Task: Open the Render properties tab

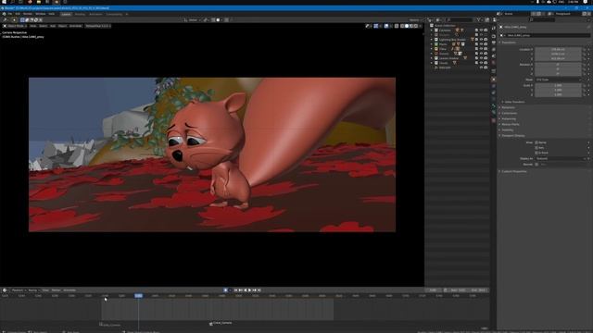Action: [494, 36]
